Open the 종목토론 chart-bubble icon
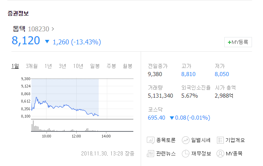The image size is (263, 166). tap(150, 140)
